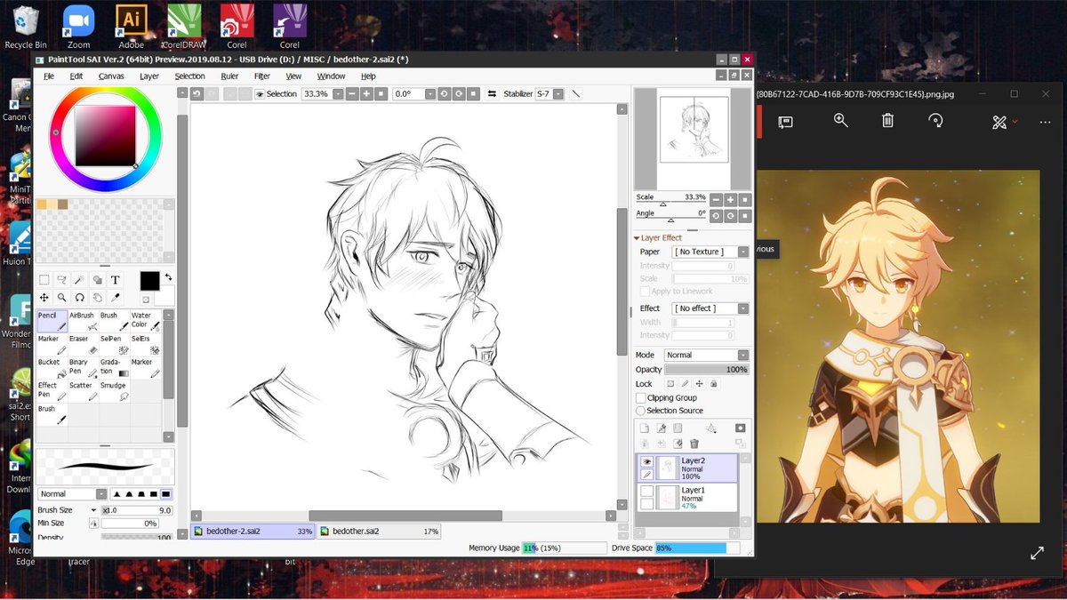1067x600 pixels.
Task: Zoom out with toolbar minus button
Action: pos(352,93)
